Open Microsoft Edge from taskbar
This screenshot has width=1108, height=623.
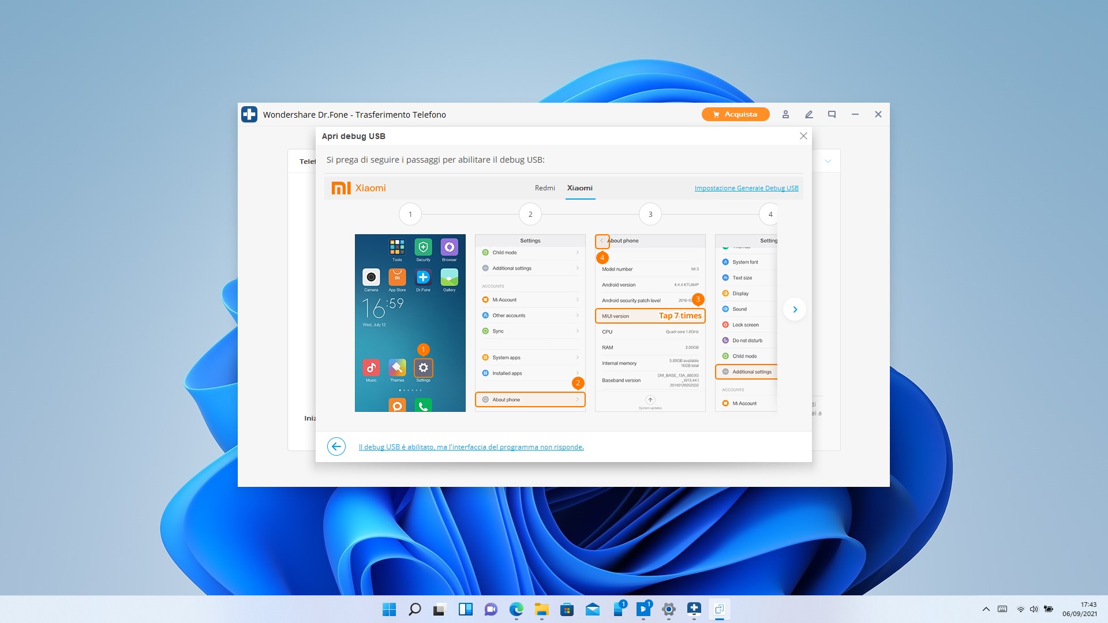(x=516, y=609)
